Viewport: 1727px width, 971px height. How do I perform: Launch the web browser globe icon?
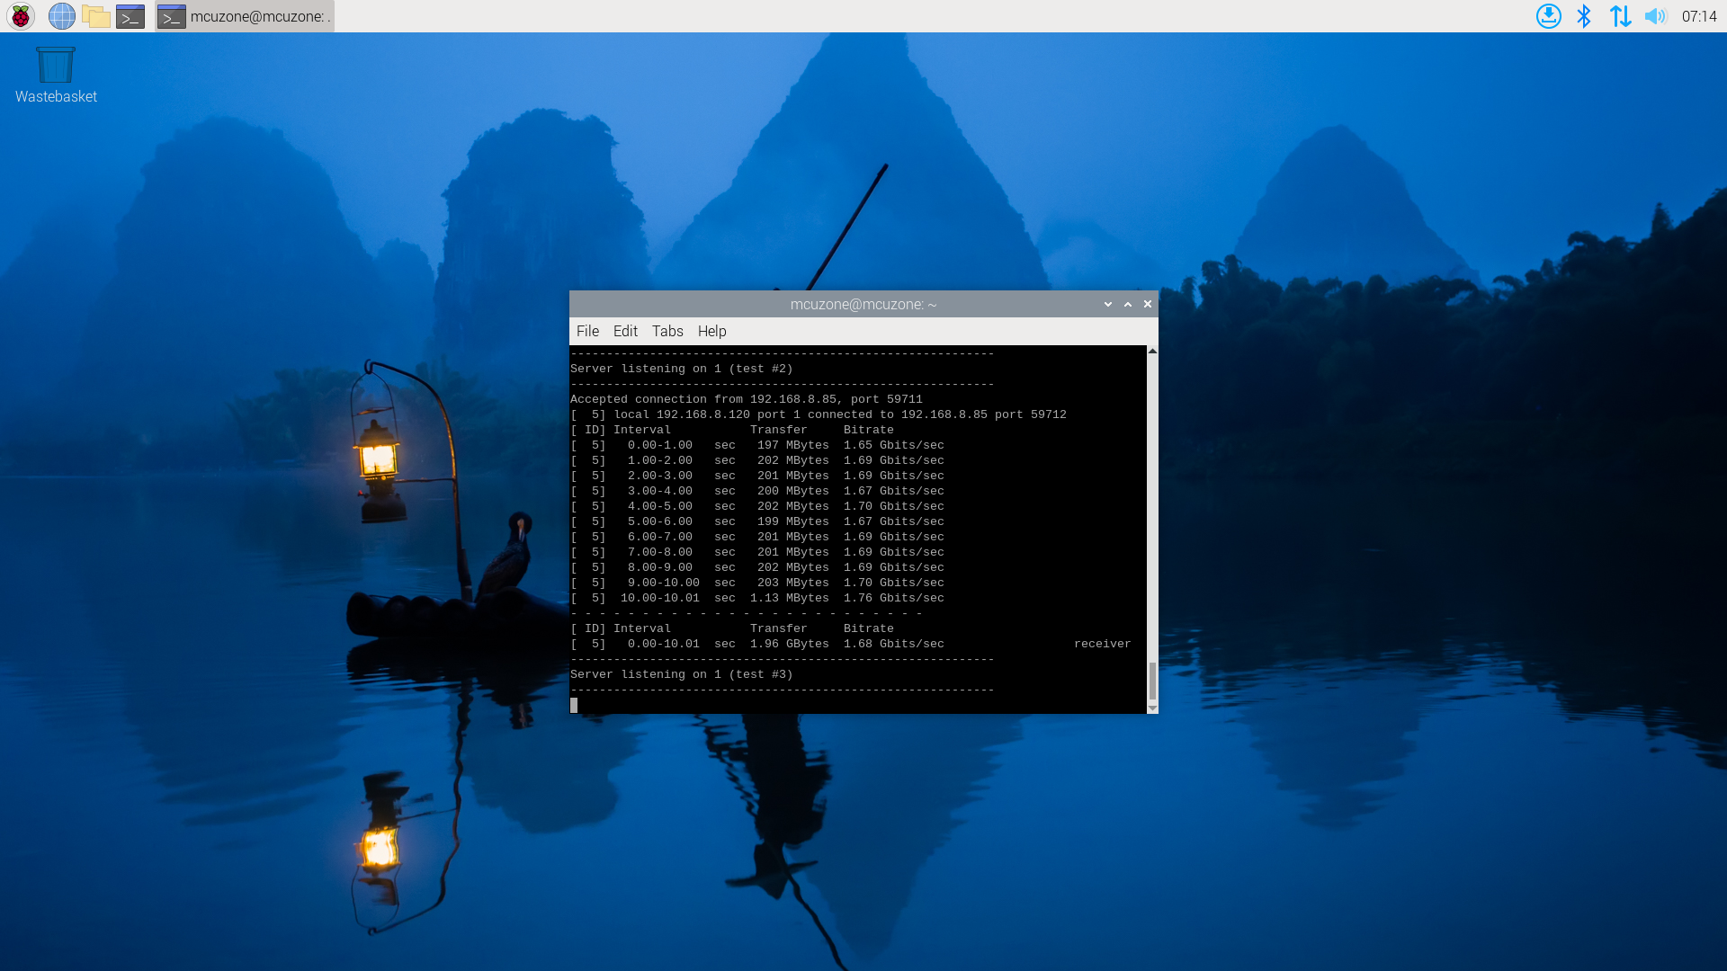tap(61, 16)
